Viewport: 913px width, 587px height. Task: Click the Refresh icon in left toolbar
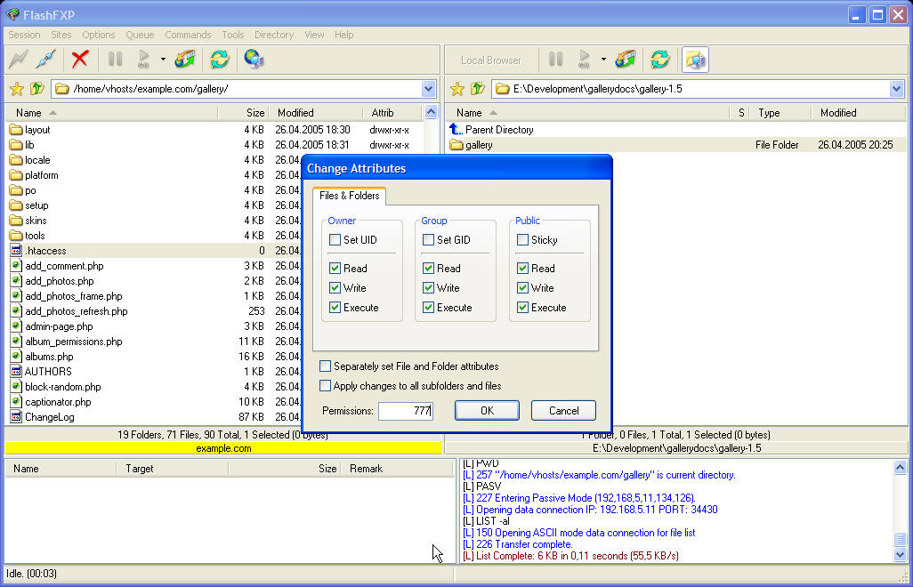pos(220,59)
